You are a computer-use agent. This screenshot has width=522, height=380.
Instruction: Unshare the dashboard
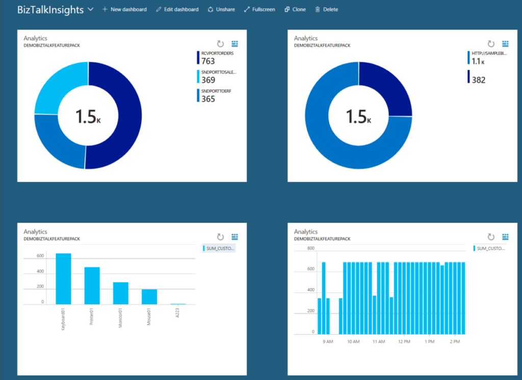tap(221, 9)
